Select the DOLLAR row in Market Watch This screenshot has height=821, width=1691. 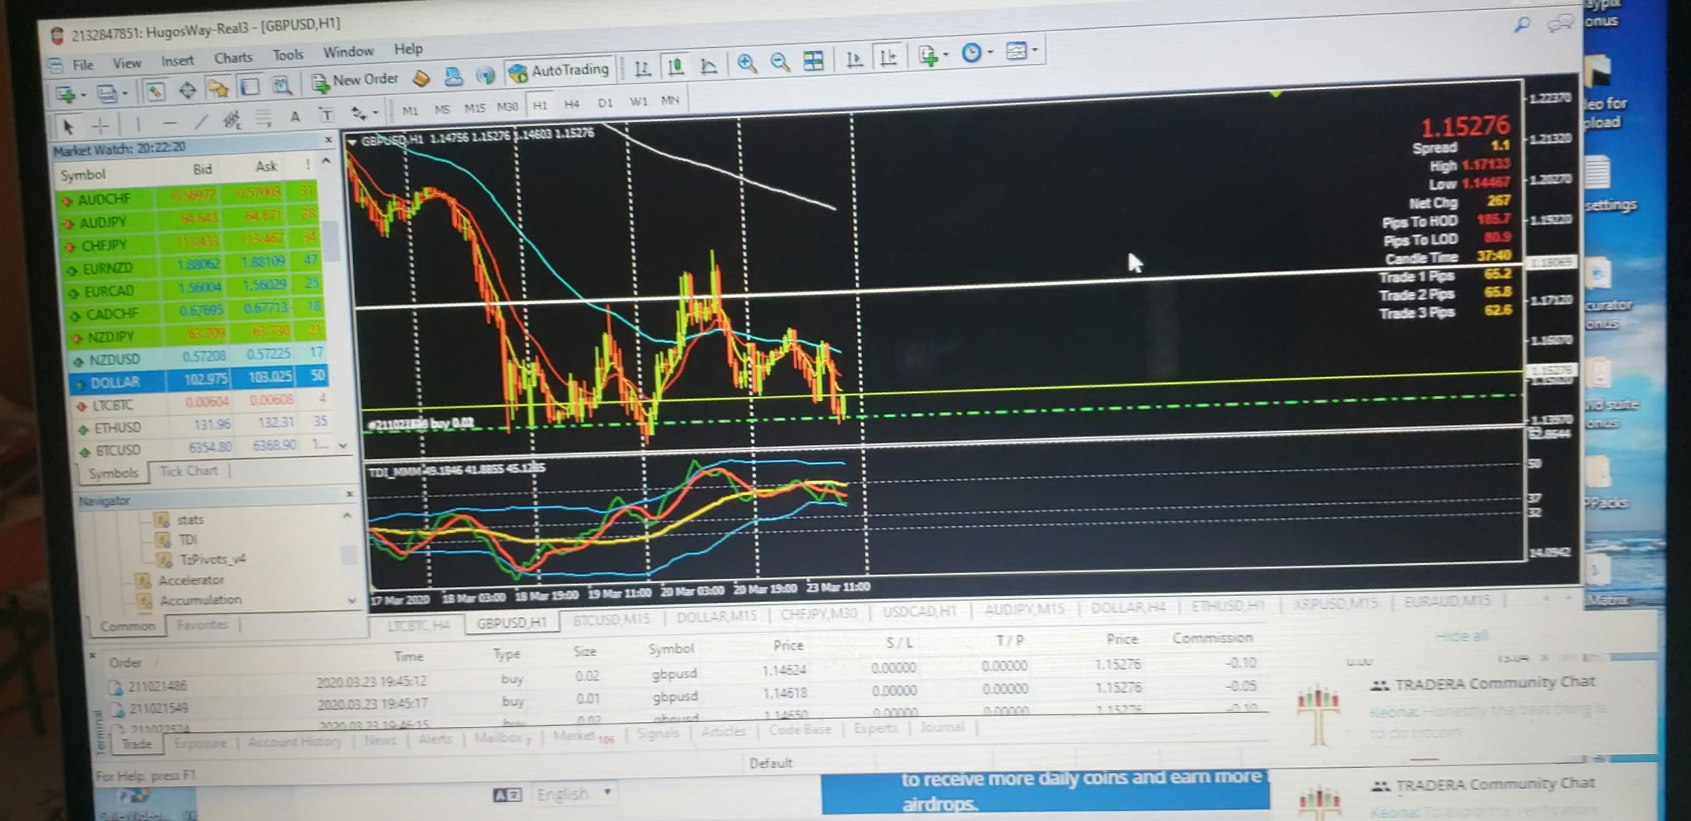tap(197, 380)
